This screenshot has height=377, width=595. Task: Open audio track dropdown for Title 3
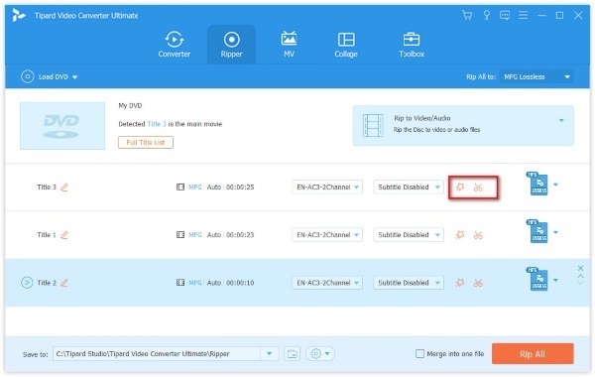[x=327, y=188]
